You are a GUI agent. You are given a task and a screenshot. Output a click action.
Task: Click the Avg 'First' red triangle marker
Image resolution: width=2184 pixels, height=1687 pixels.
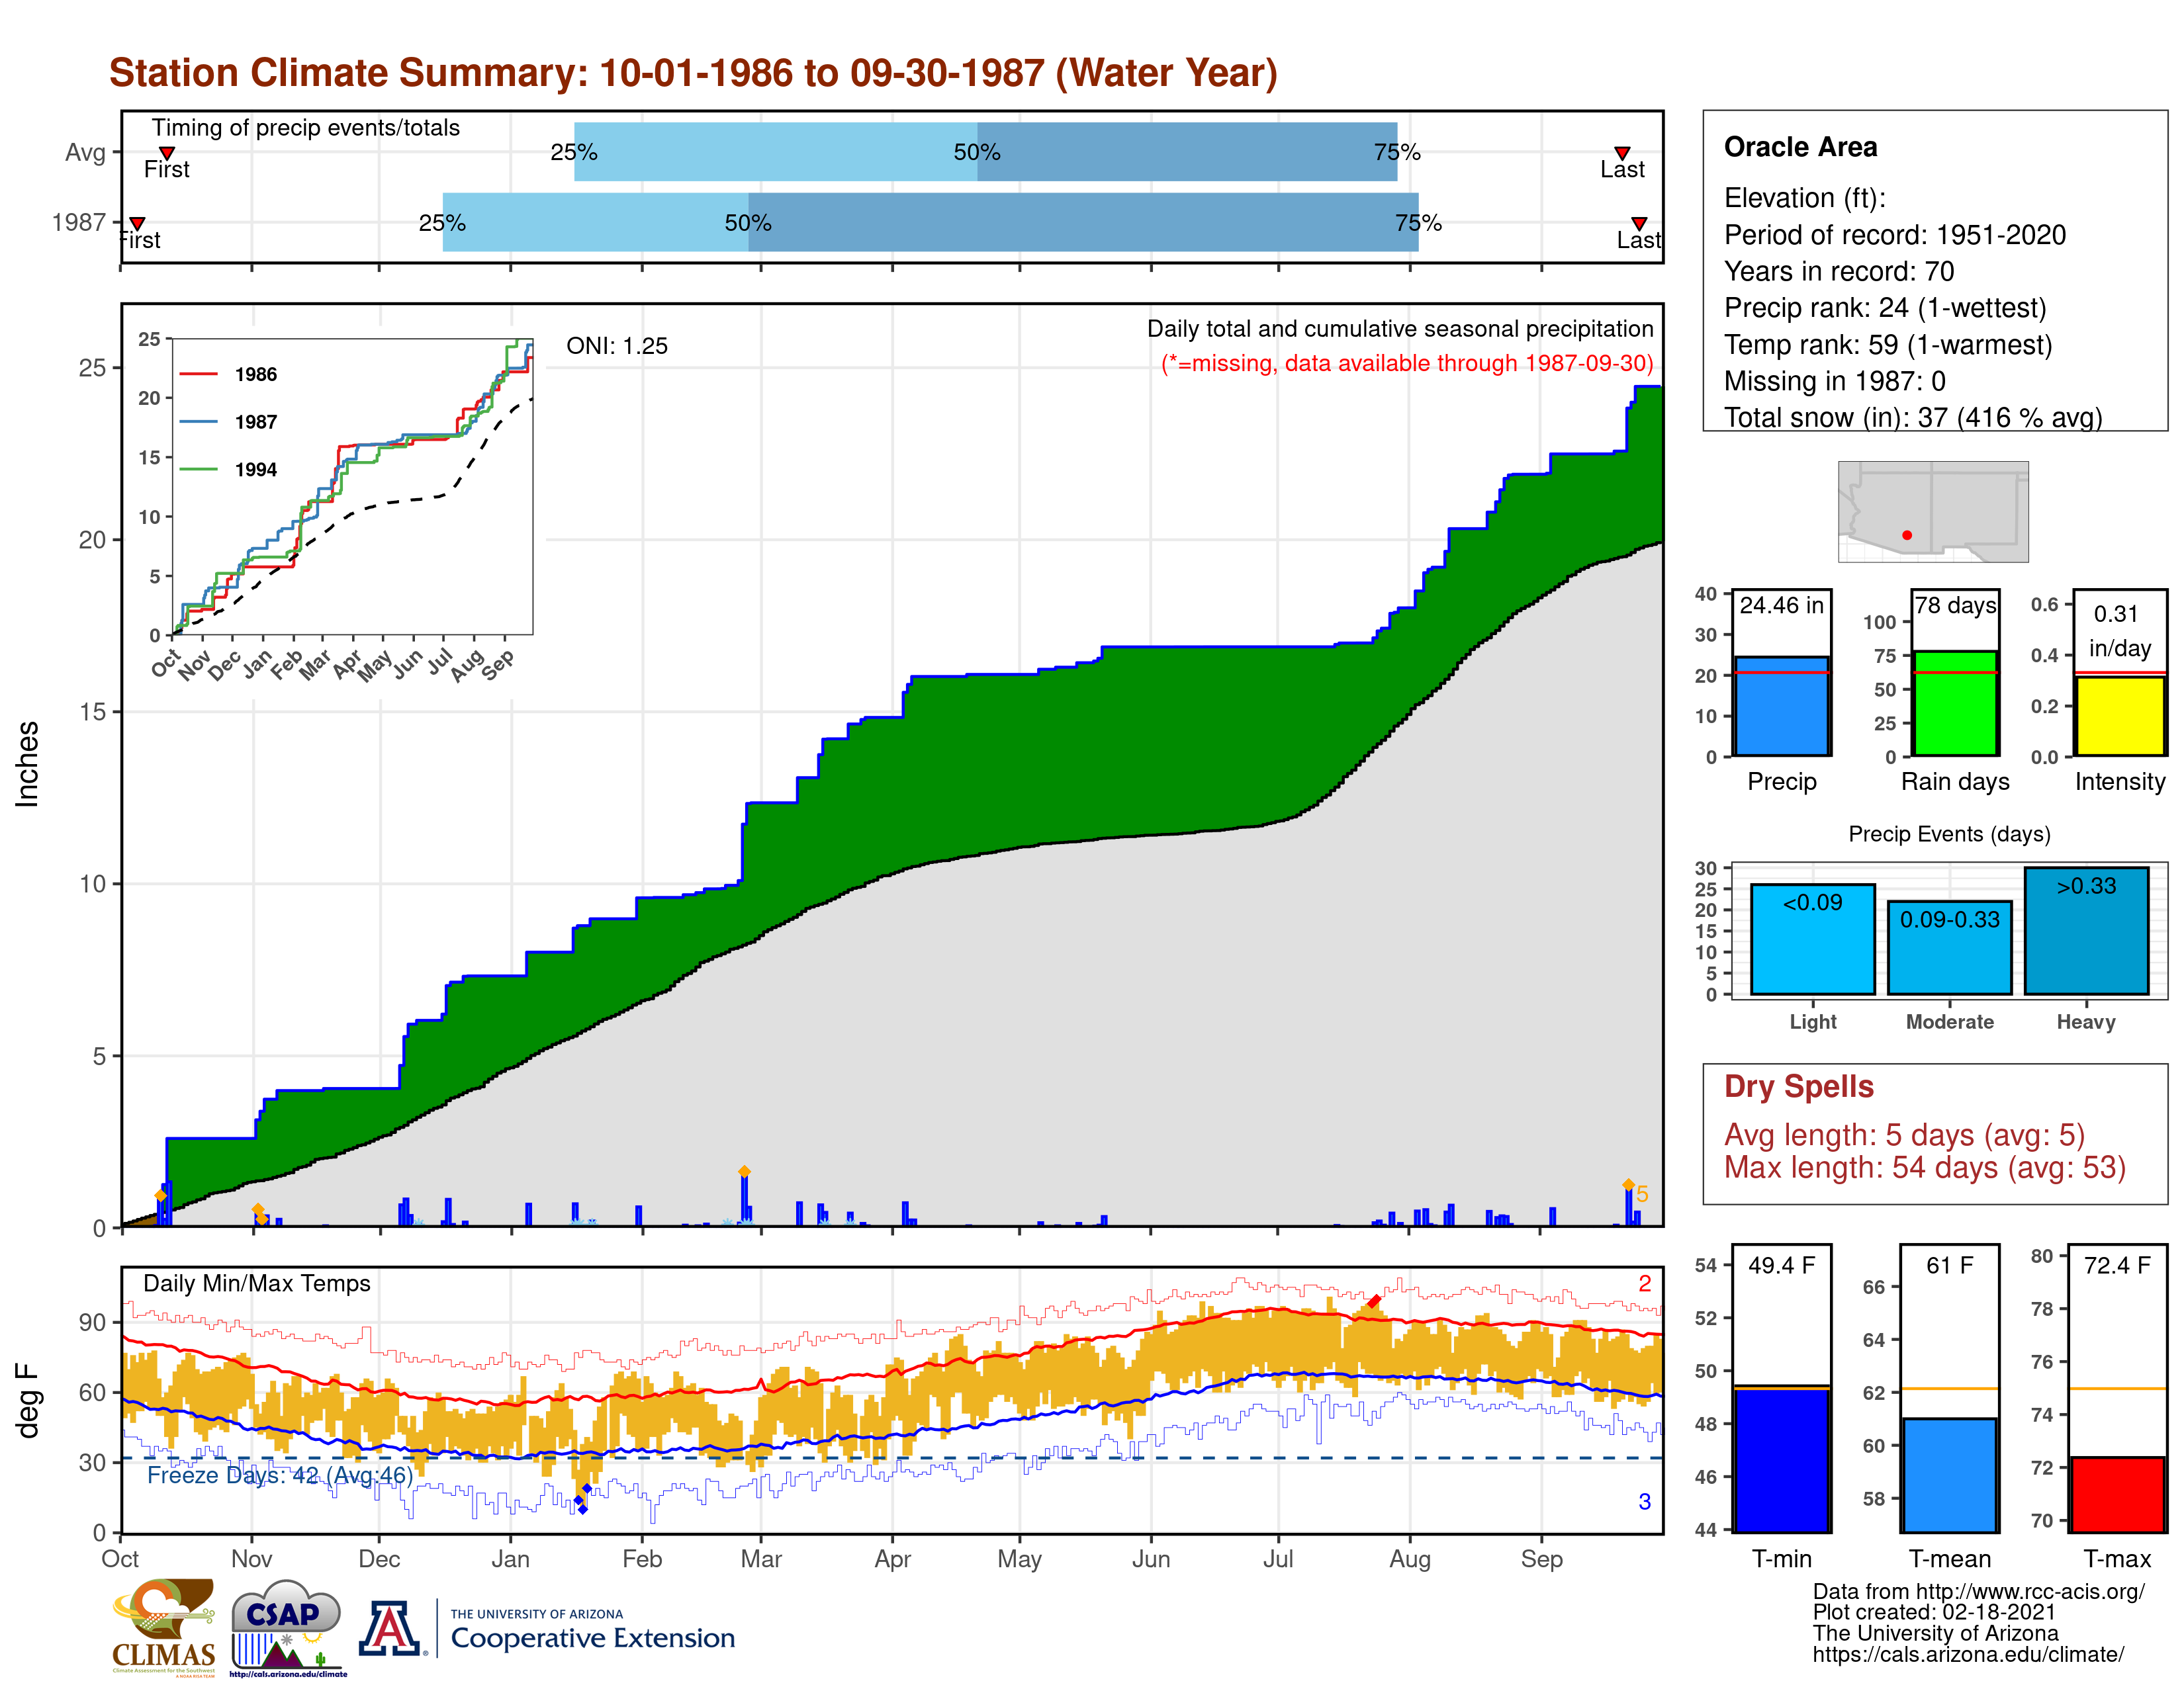(167, 153)
